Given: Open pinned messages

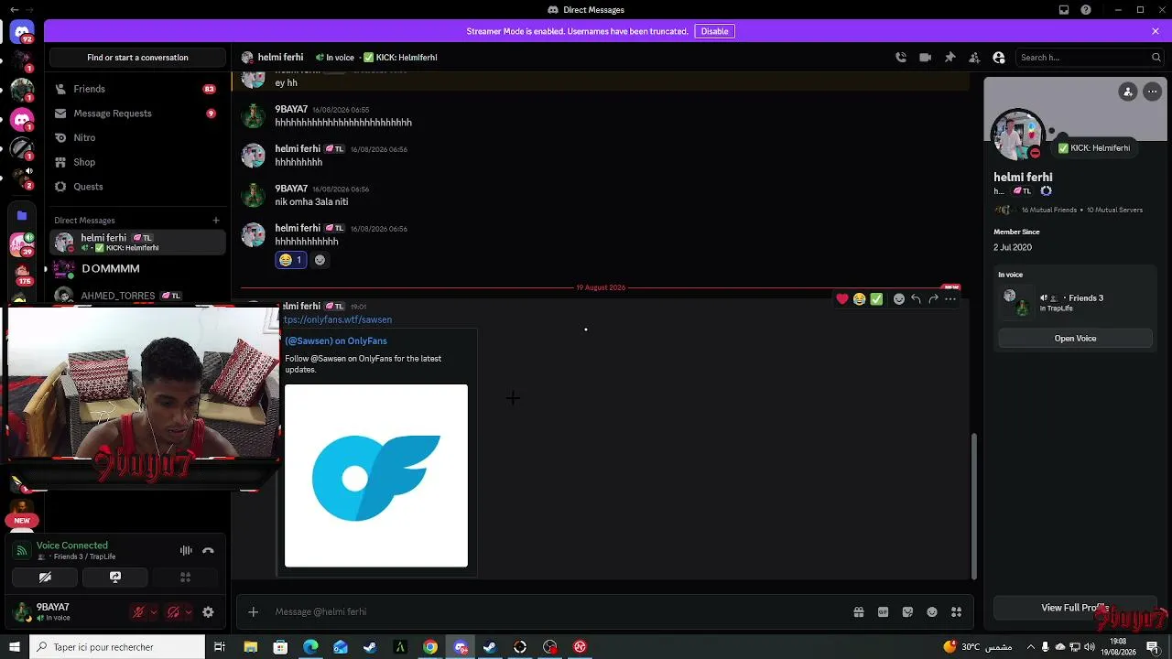Looking at the screenshot, I should pos(950,57).
